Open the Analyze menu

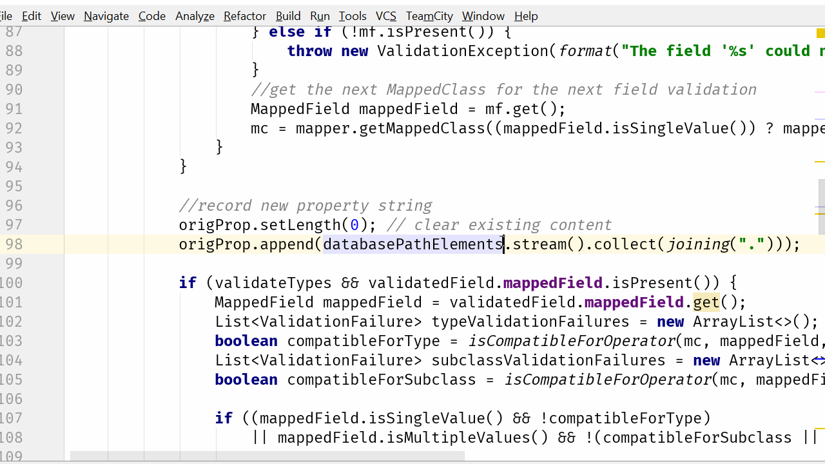(195, 16)
